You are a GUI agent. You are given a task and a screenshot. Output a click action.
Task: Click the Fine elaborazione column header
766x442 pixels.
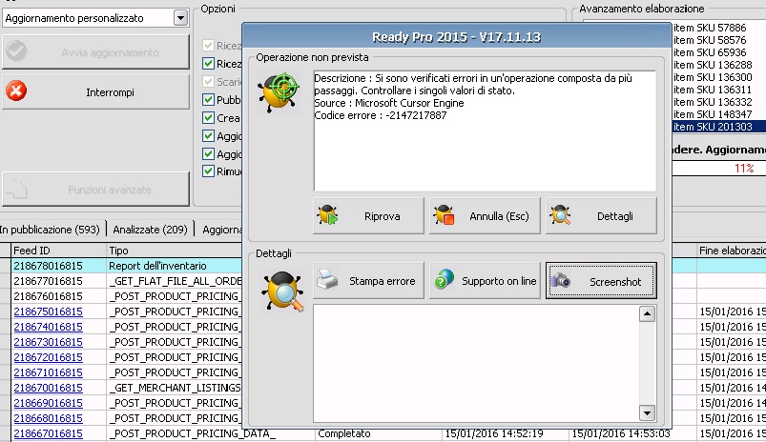732,251
